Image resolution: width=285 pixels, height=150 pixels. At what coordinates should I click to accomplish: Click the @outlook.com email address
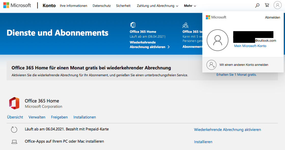tap(266, 41)
